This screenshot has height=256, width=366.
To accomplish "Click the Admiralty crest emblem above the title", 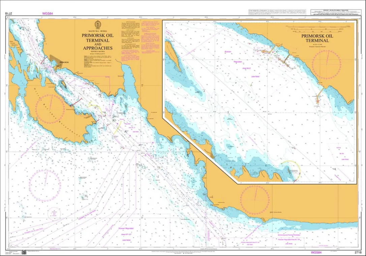I will pos(98,25).
